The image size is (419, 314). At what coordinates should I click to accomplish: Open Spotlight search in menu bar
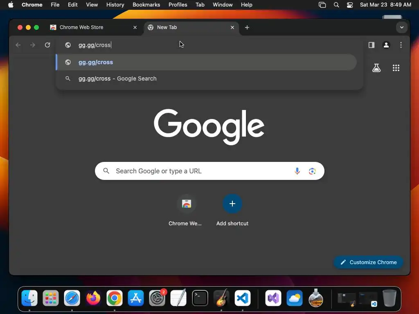click(336, 5)
